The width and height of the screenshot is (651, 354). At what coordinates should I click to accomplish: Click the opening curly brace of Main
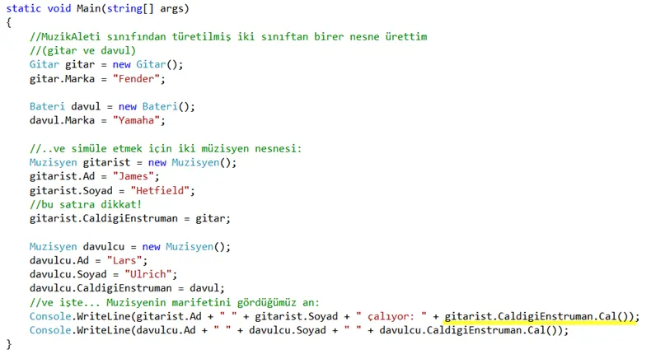9,22
